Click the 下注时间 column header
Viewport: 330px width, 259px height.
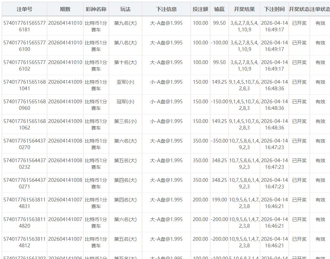click(x=274, y=9)
